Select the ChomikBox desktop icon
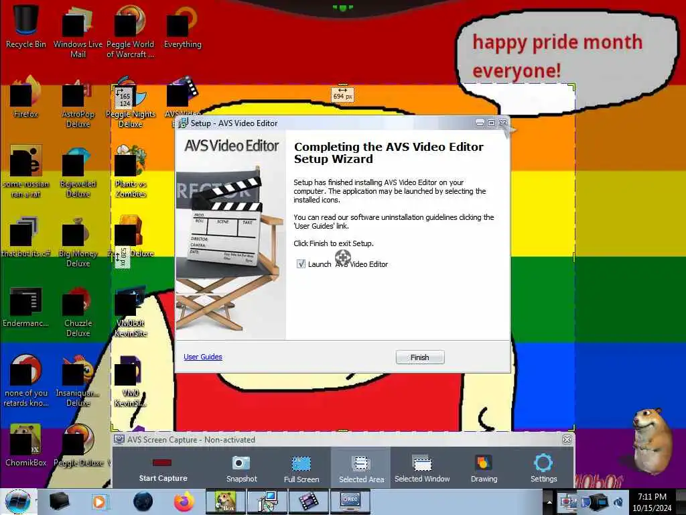Viewport: 686px width, 515px height. 26,446
